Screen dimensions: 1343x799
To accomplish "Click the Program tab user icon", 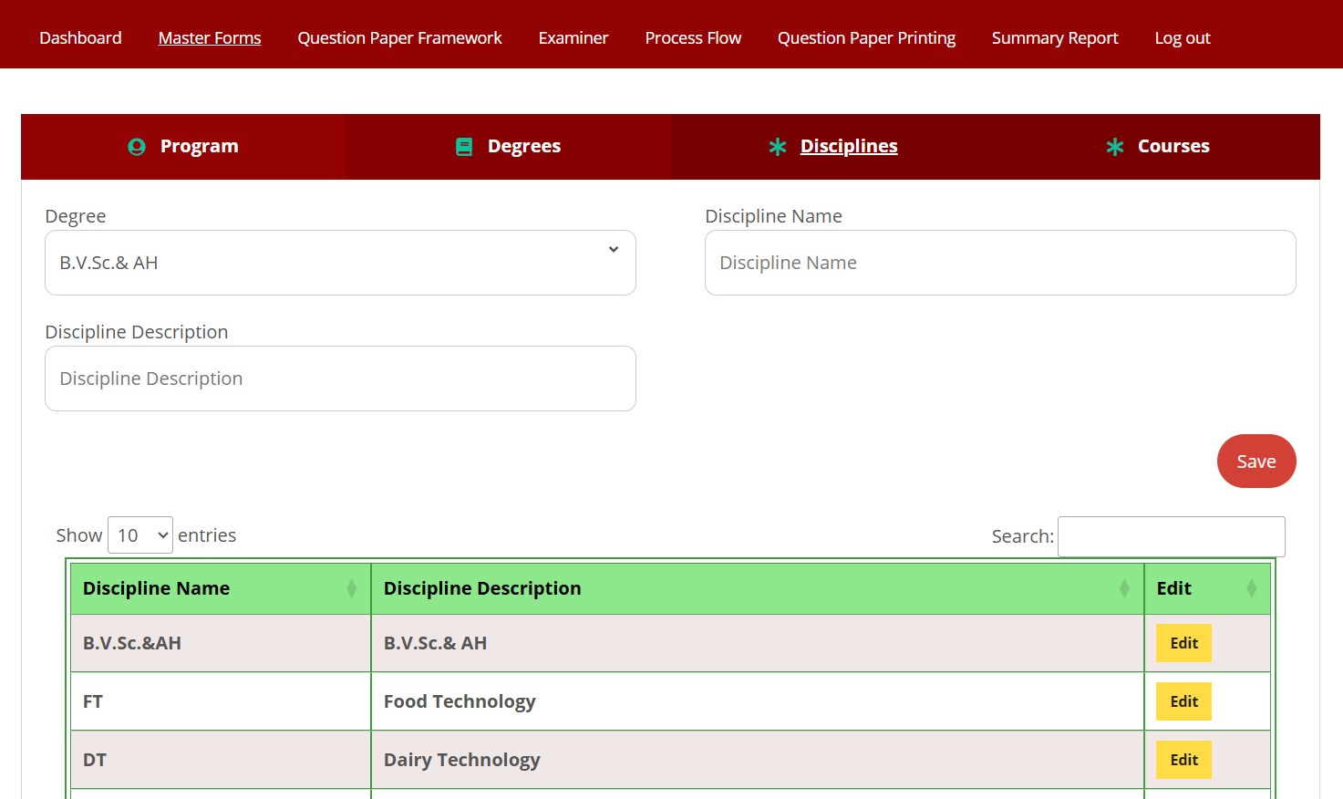I will pyautogui.click(x=137, y=147).
